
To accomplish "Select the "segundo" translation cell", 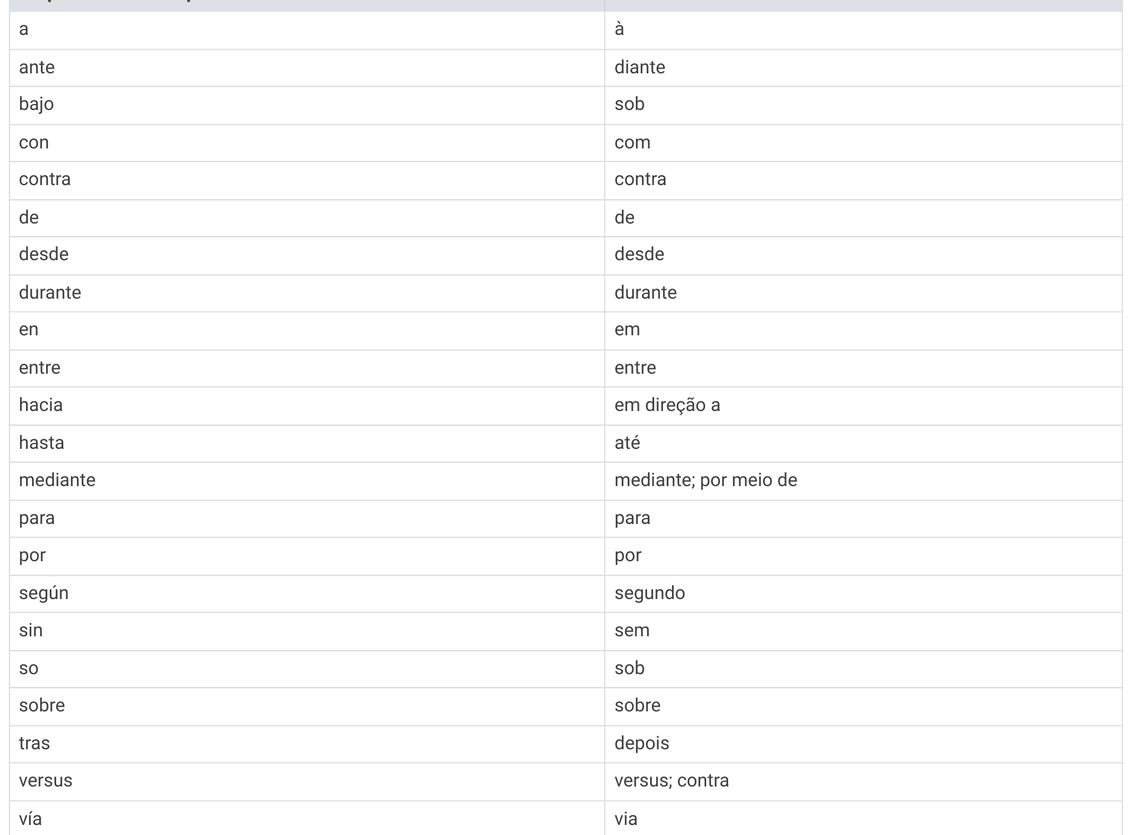I will pos(863,593).
